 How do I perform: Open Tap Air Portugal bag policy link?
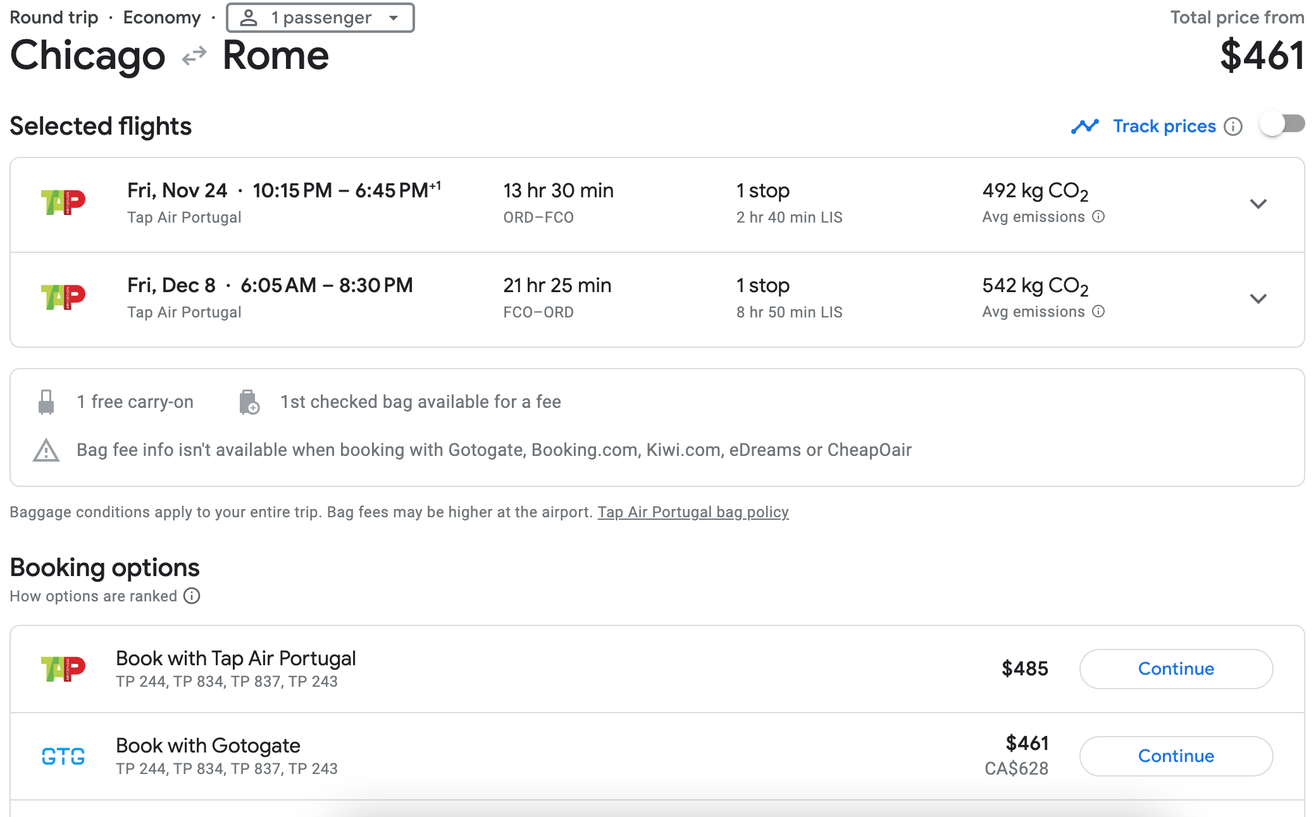[x=693, y=512]
